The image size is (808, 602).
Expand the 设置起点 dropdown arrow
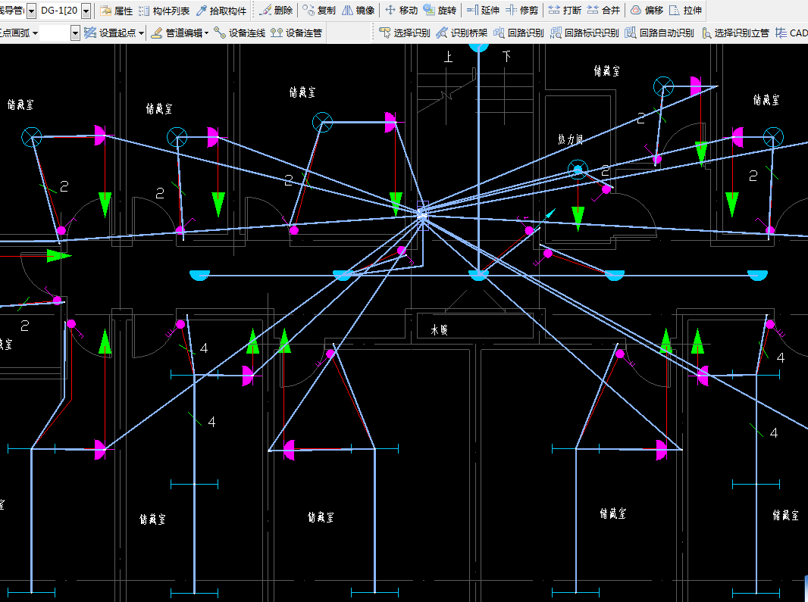(141, 33)
